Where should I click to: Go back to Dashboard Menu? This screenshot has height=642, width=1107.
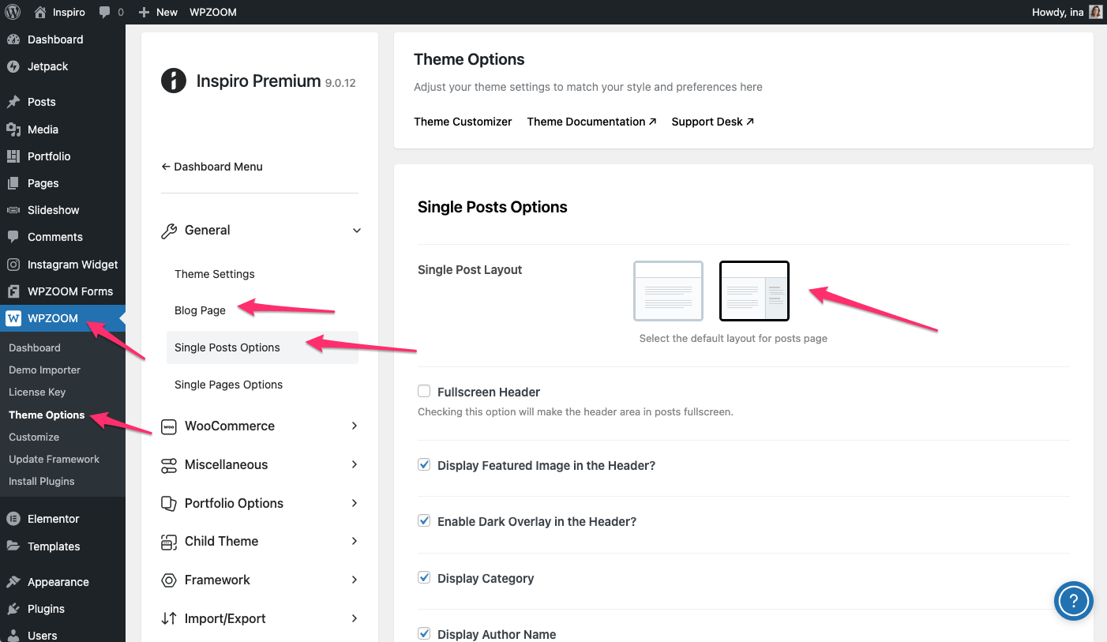[x=212, y=167]
